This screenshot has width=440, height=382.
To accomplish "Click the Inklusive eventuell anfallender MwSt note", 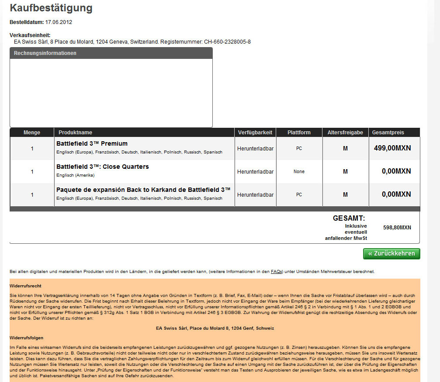I will click(346, 232).
